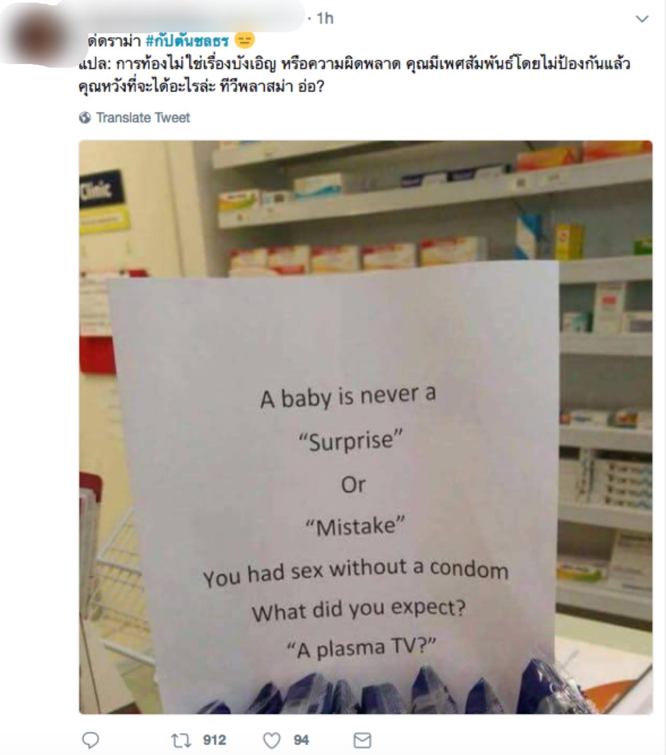The height and width of the screenshot is (755, 666).
Task: Click the reply speech bubble icon
Action: click(91, 740)
